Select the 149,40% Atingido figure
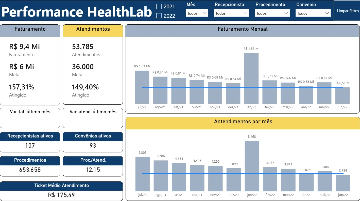Screen dimensions: 360x201 coord(85,87)
